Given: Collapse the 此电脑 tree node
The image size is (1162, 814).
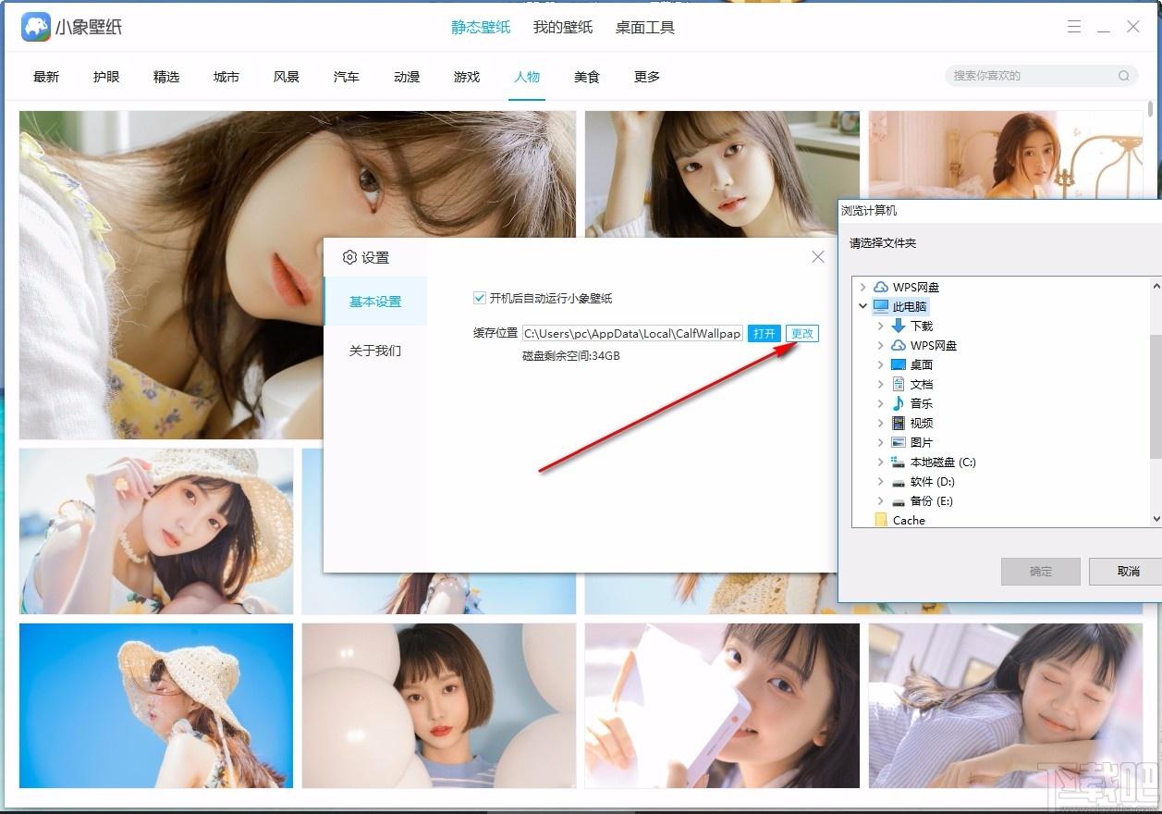Looking at the screenshot, I should click(863, 306).
